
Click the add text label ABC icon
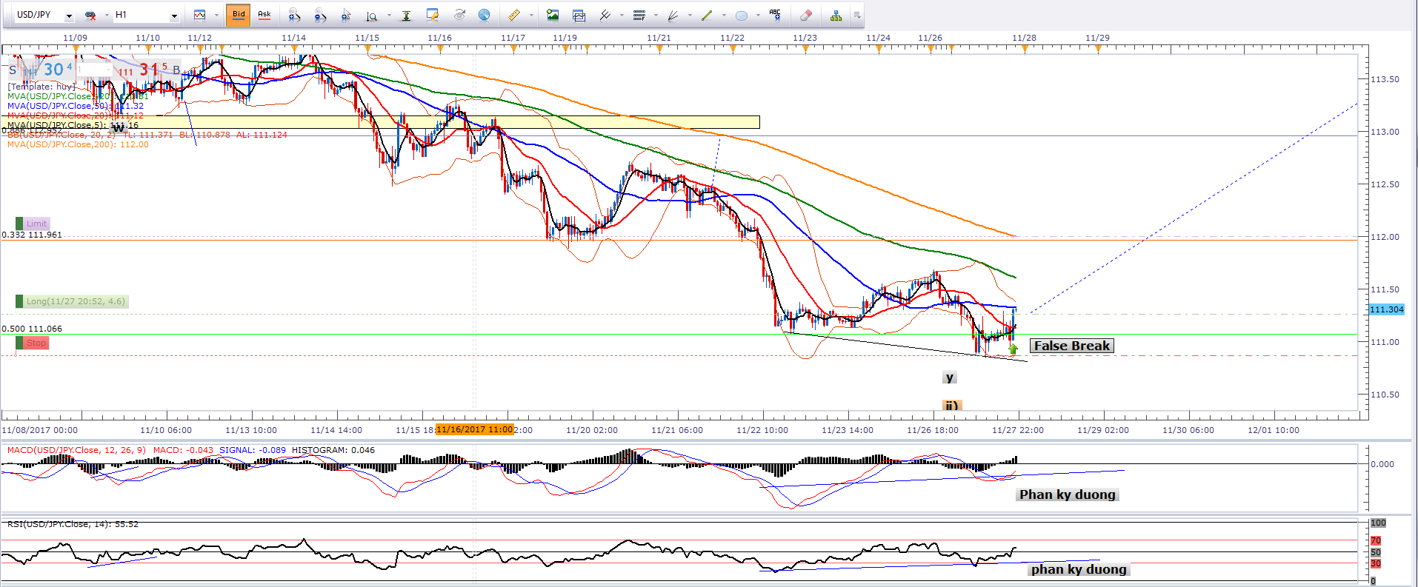775,14
